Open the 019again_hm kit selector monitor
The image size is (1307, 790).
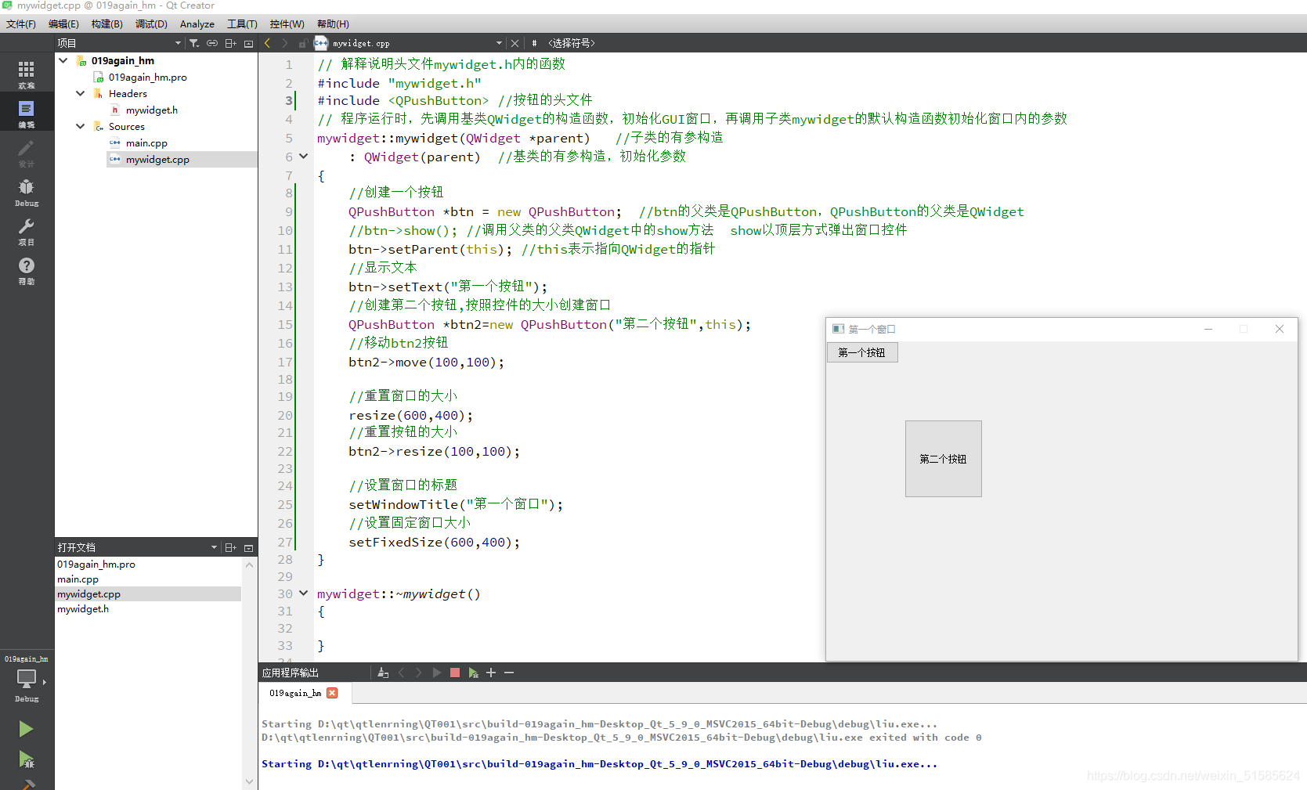27,678
